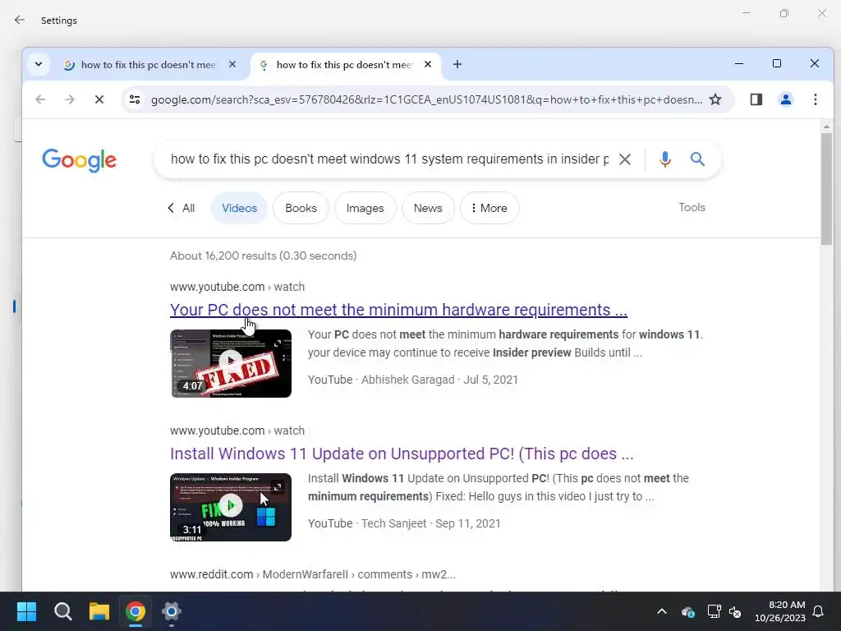Select the News filter
Image resolution: width=841 pixels, height=631 pixels.
[x=428, y=208]
